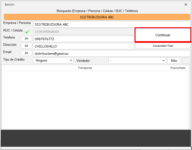192x150 pixels.
Task: Click the small blank button beside Más
Action: 186,60
